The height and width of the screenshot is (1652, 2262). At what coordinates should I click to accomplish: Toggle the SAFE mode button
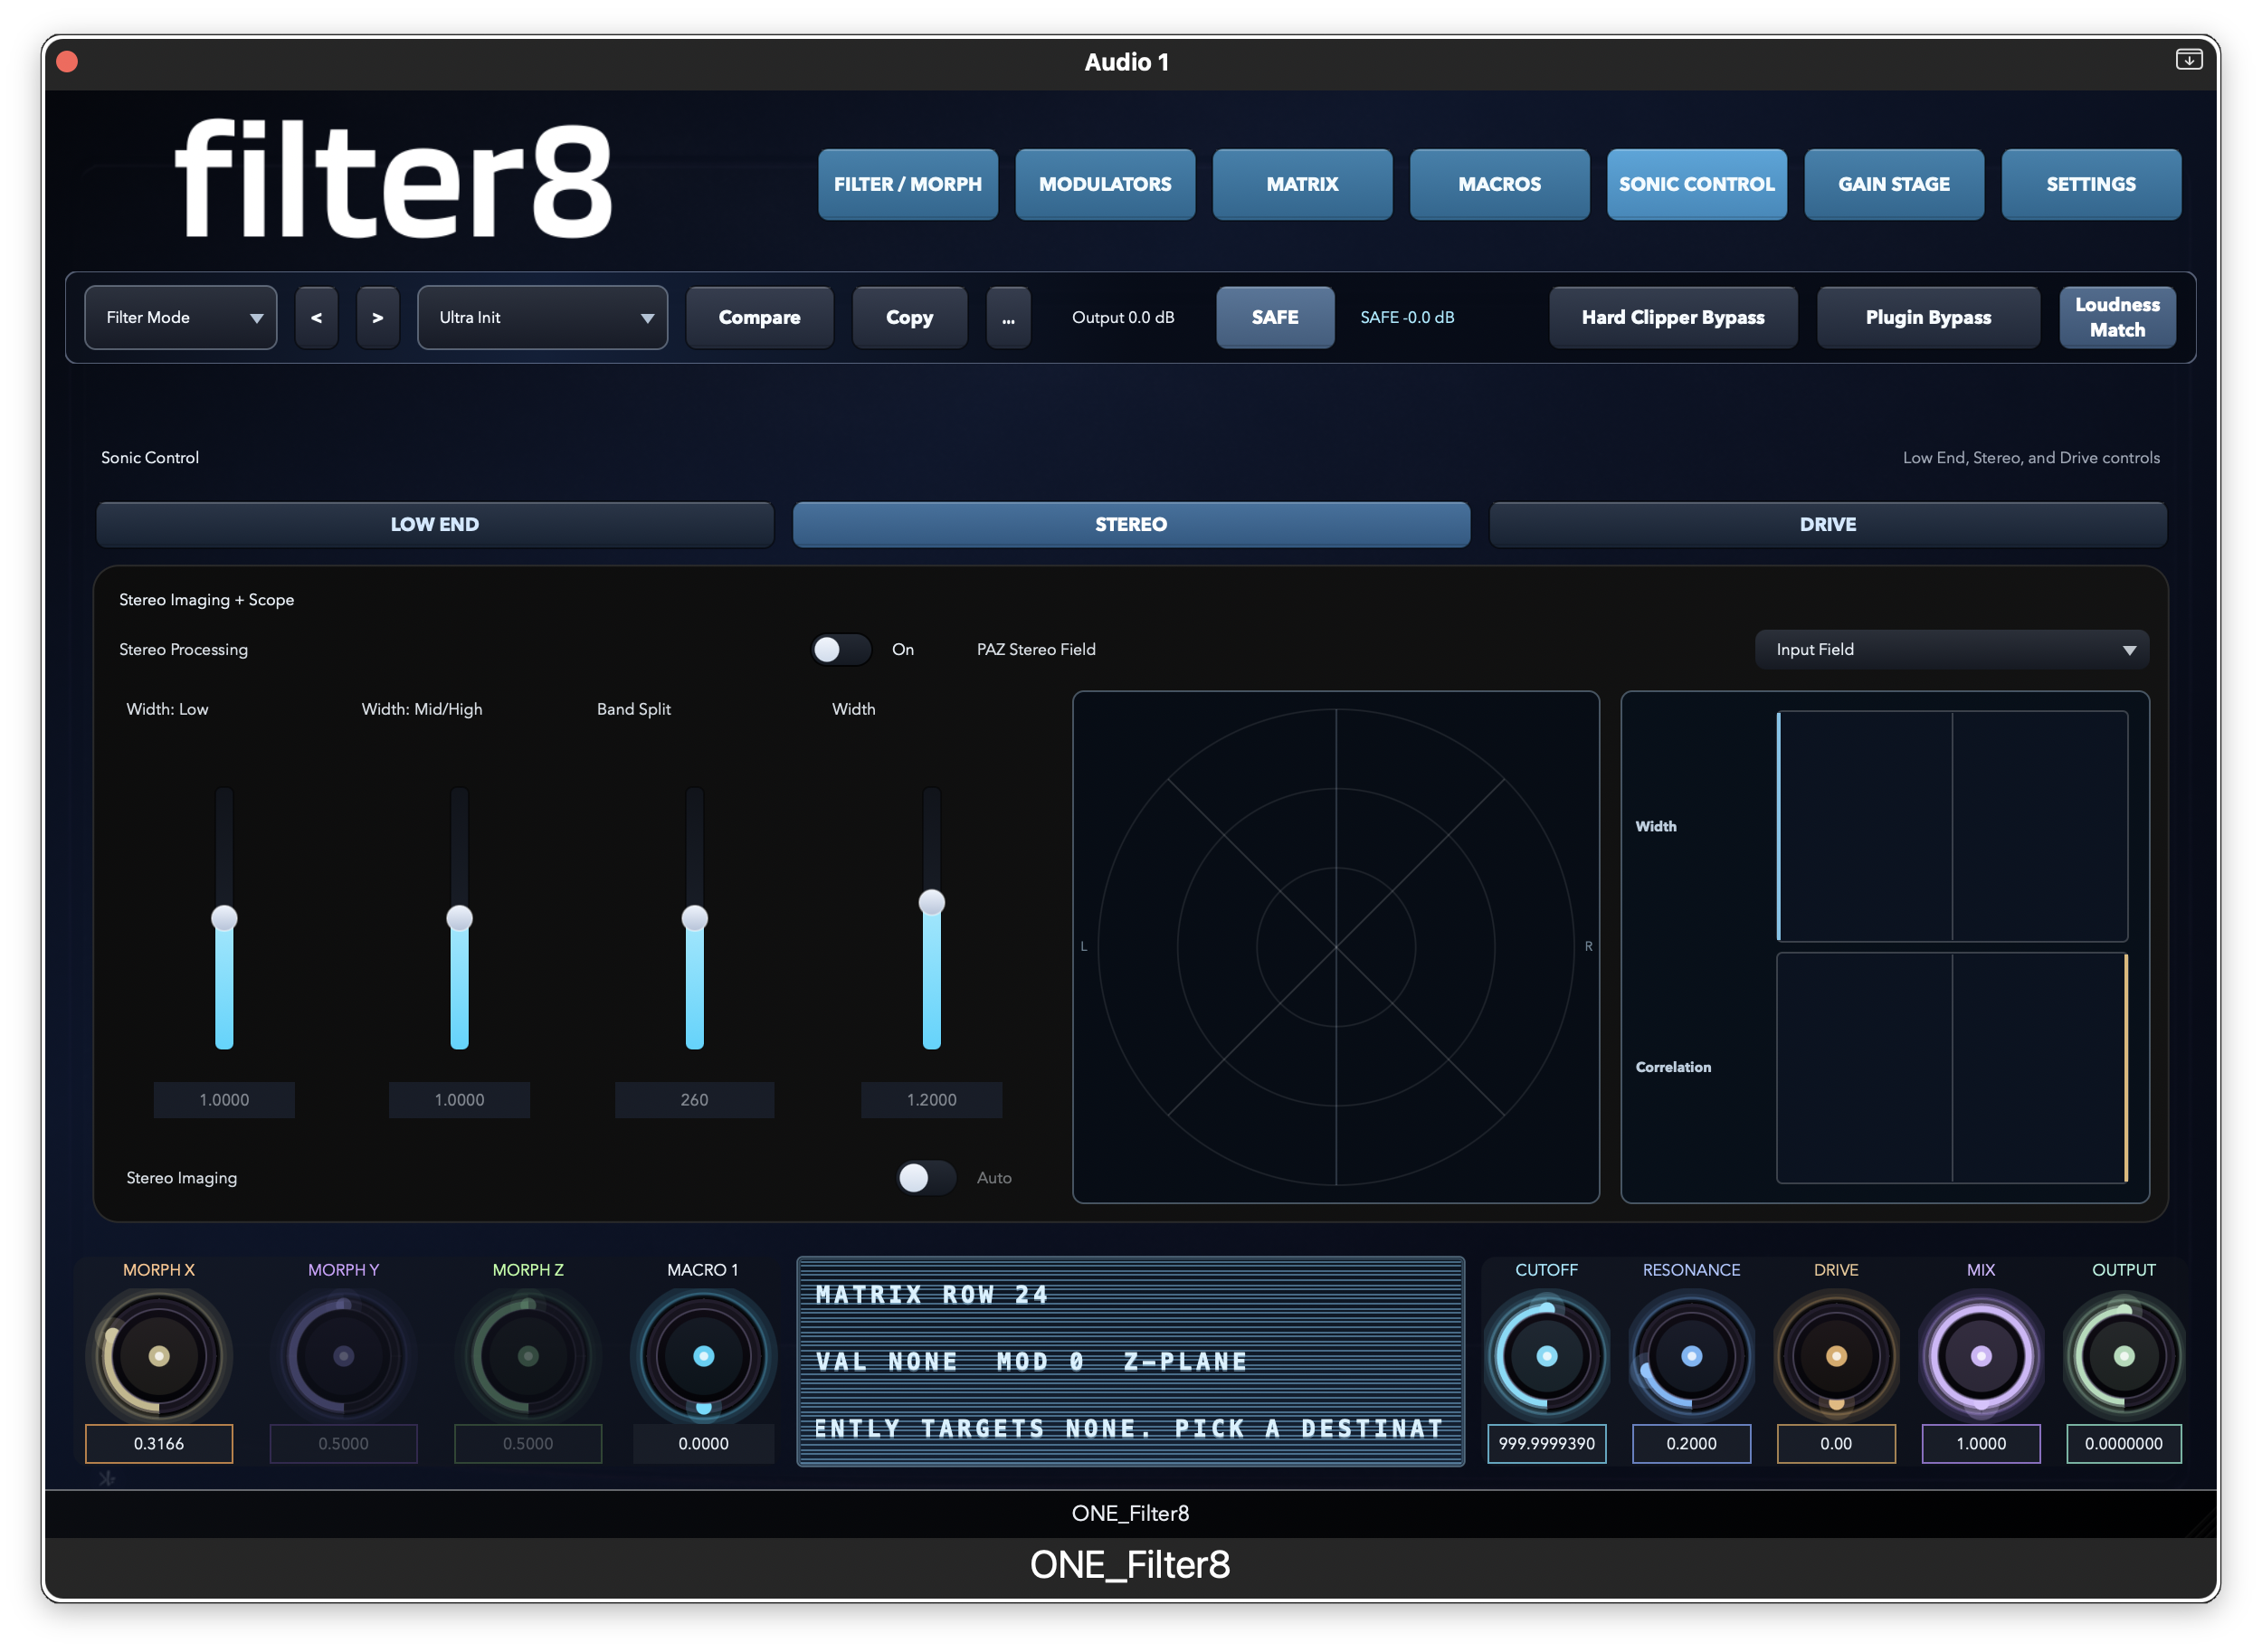(1275, 317)
